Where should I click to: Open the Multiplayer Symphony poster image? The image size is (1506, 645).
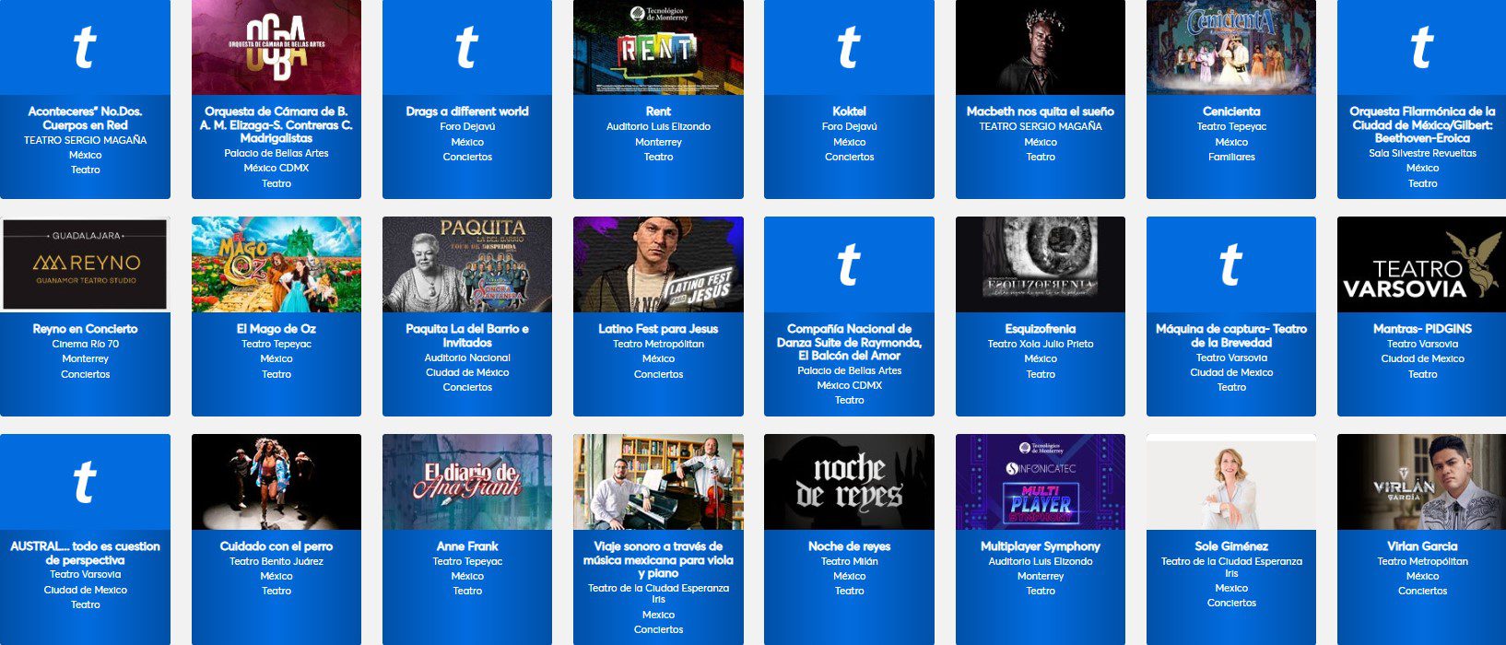tap(1041, 482)
